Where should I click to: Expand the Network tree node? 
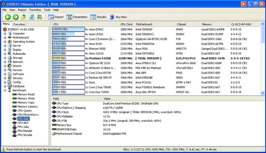coord(5,62)
